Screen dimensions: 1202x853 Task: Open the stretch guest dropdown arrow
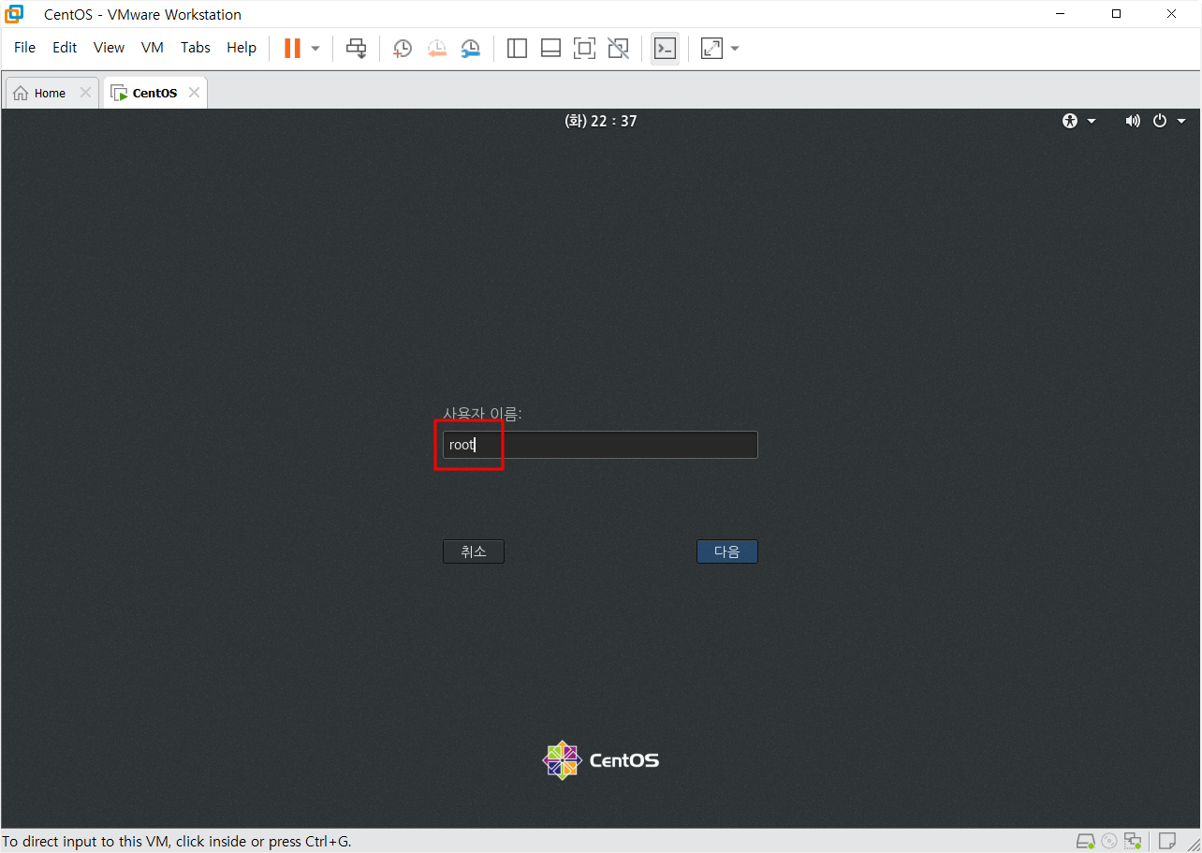point(735,48)
